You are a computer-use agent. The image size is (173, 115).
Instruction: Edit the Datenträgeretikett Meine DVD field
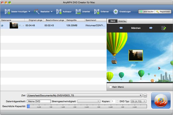[x=39, y=101]
